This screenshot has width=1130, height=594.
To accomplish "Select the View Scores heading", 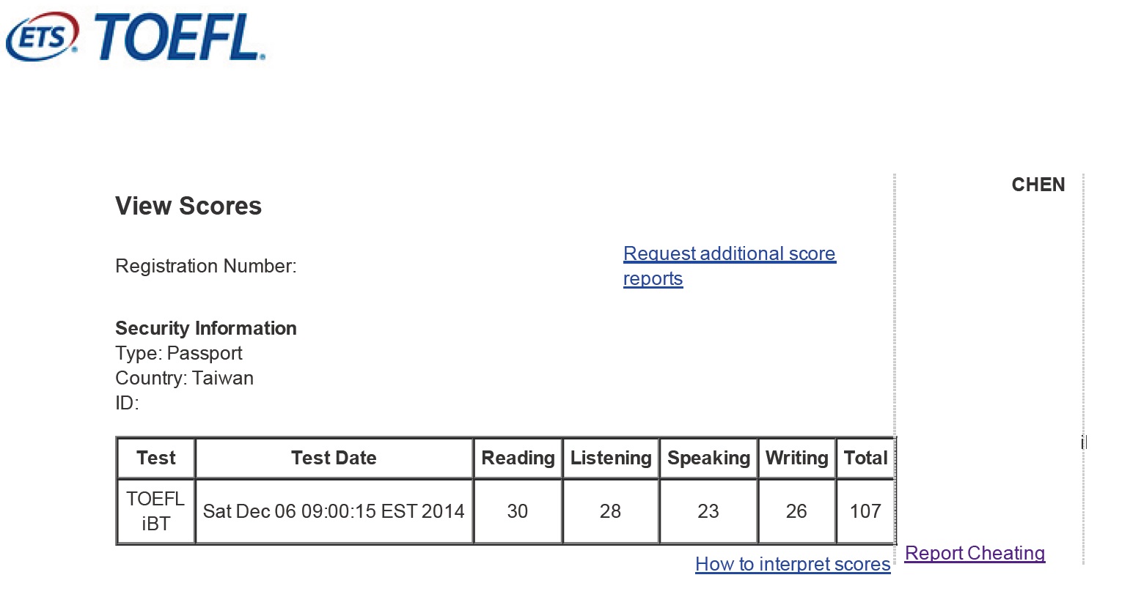I will click(x=188, y=206).
